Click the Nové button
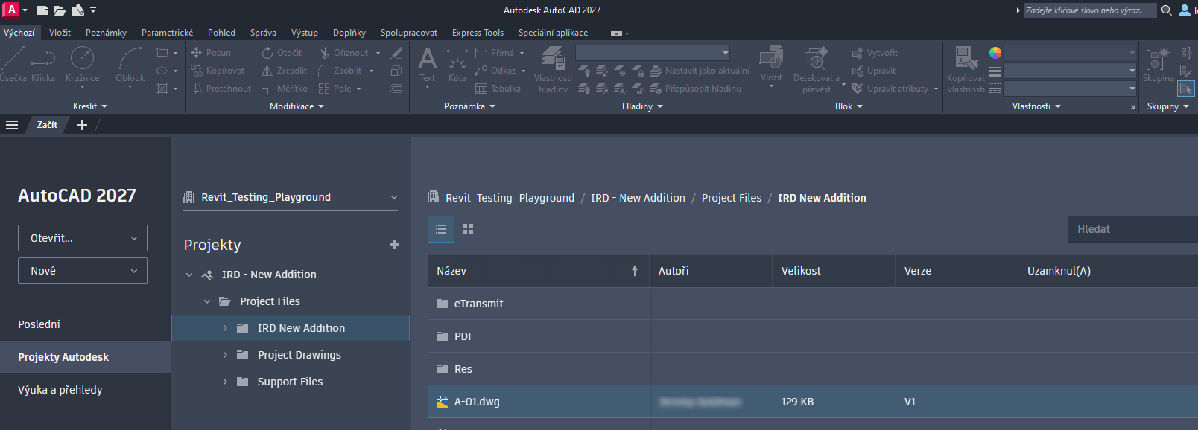 point(70,271)
